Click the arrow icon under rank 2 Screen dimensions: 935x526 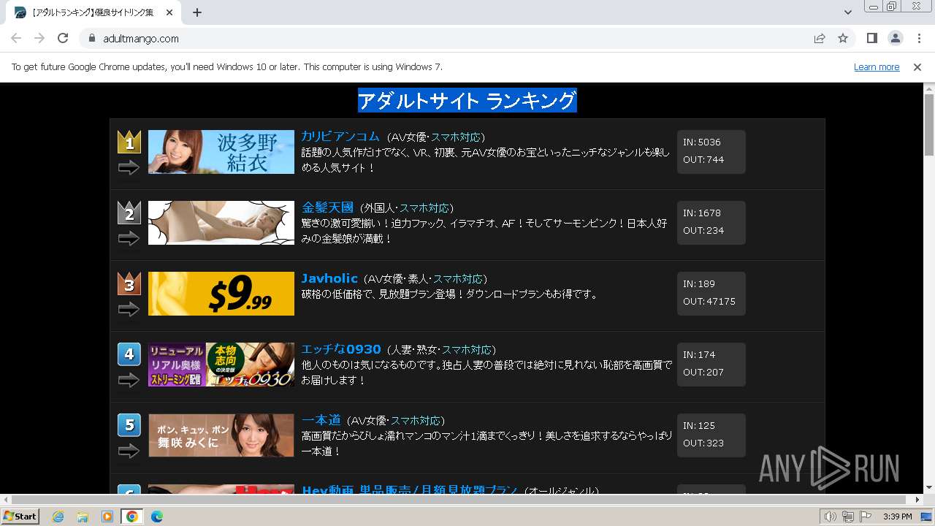[129, 239]
